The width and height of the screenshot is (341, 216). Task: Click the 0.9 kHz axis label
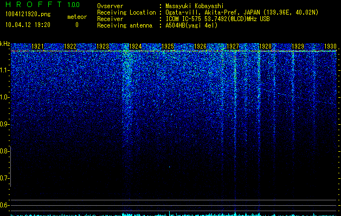point(4,124)
